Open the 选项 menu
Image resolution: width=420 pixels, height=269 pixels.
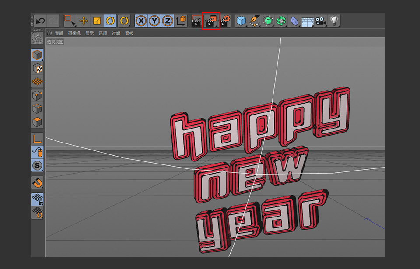pyautogui.click(x=102, y=33)
